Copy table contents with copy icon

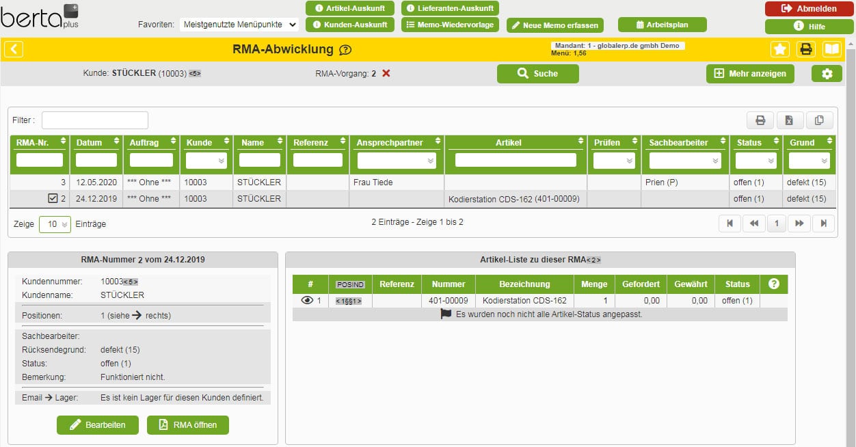click(x=819, y=121)
